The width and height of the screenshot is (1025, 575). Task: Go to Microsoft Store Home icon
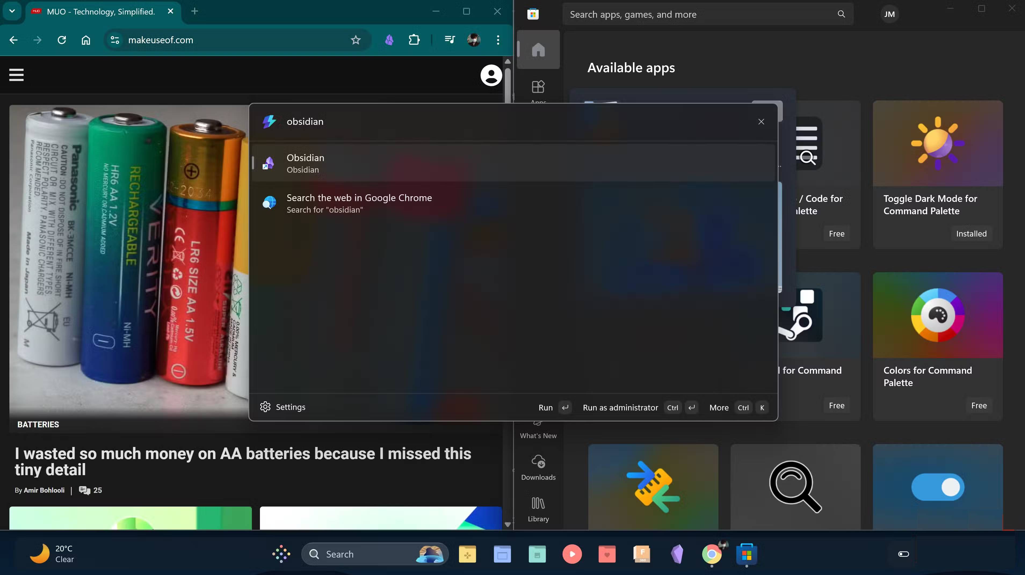tap(538, 50)
